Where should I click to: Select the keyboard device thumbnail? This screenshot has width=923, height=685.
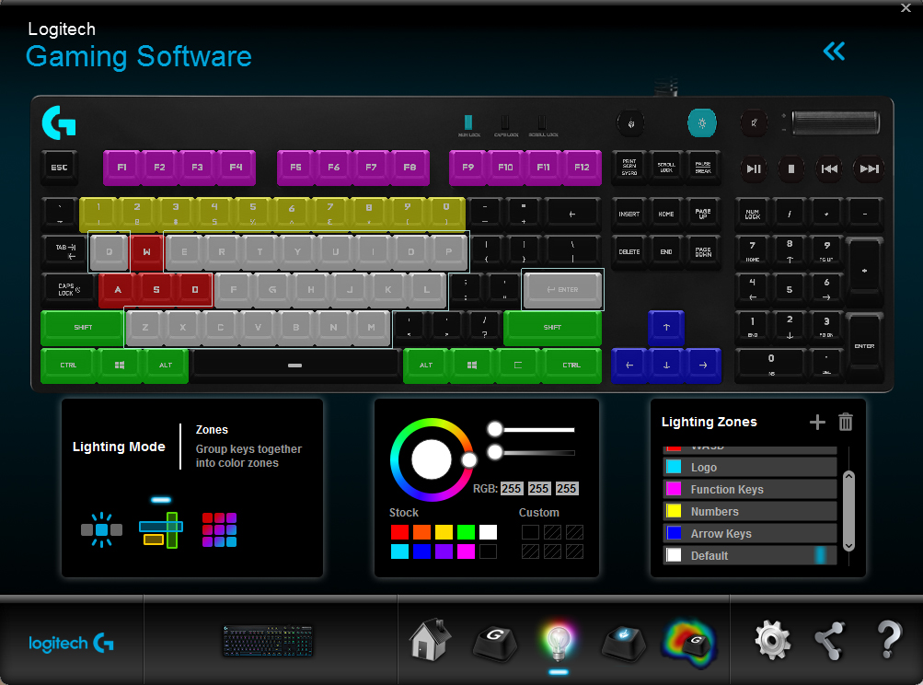tap(268, 641)
